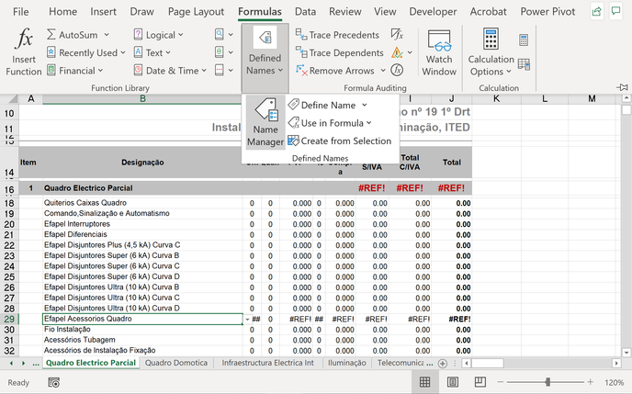Switch to the Review tab

coord(345,12)
